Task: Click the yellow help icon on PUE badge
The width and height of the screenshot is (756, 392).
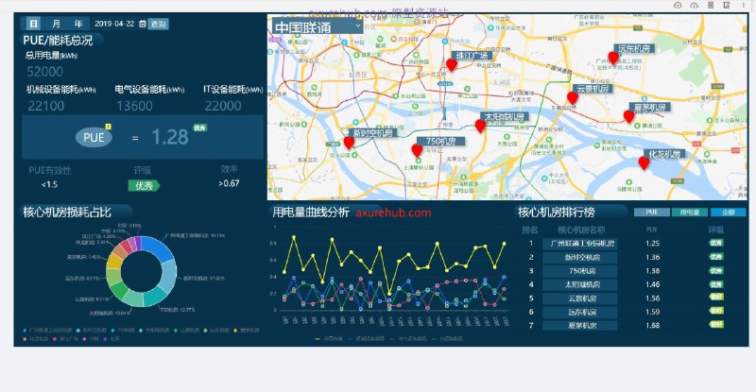Action: (109, 127)
